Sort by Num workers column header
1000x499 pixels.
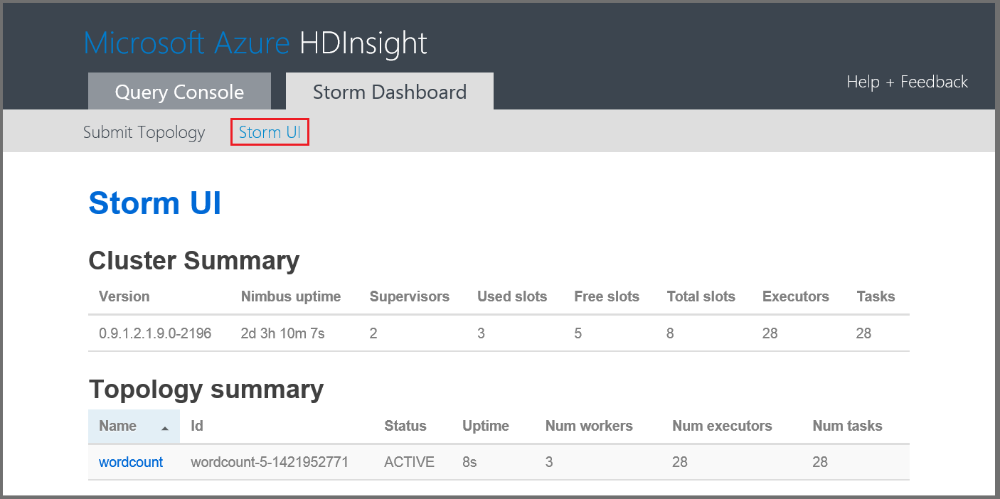coord(589,426)
